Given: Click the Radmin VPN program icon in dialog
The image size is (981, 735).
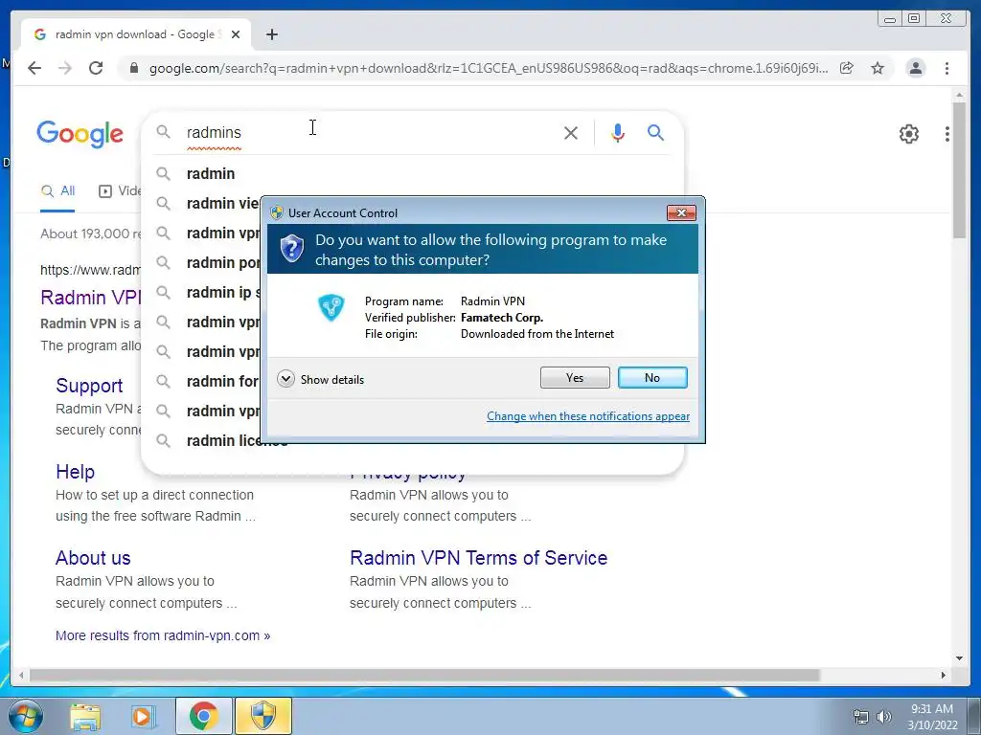Looking at the screenshot, I should coord(331,307).
